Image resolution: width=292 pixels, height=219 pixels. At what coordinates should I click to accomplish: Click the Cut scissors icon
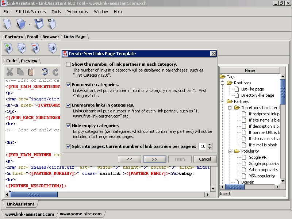tap(10, 72)
